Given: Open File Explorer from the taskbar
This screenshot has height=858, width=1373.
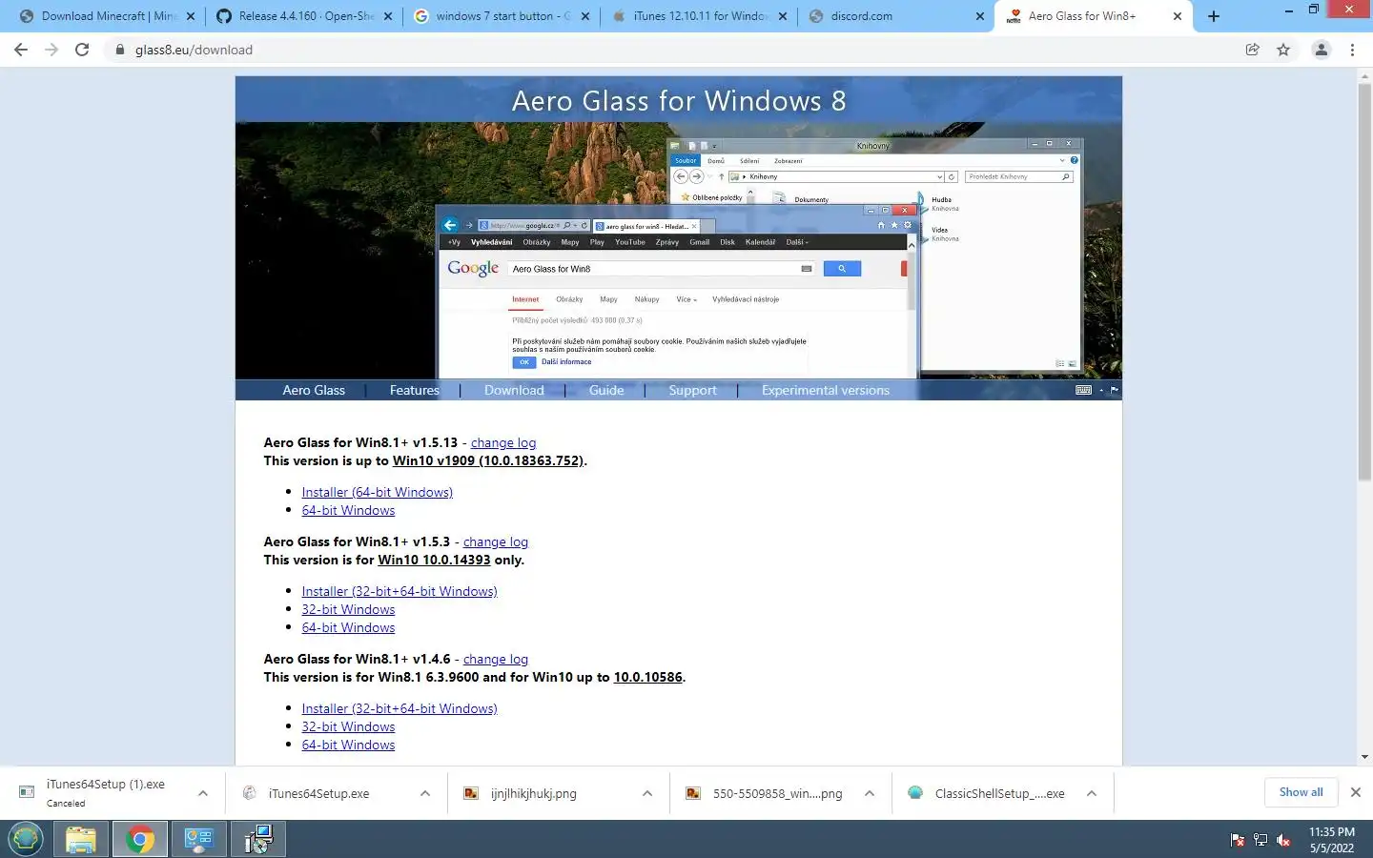Looking at the screenshot, I should 81,839.
